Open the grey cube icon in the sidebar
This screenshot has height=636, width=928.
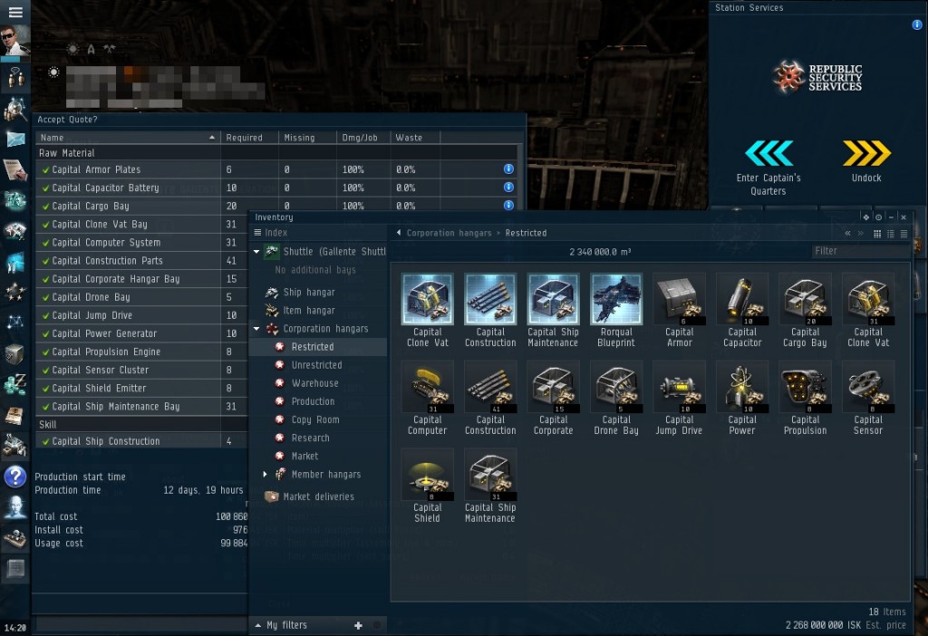coord(14,354)
